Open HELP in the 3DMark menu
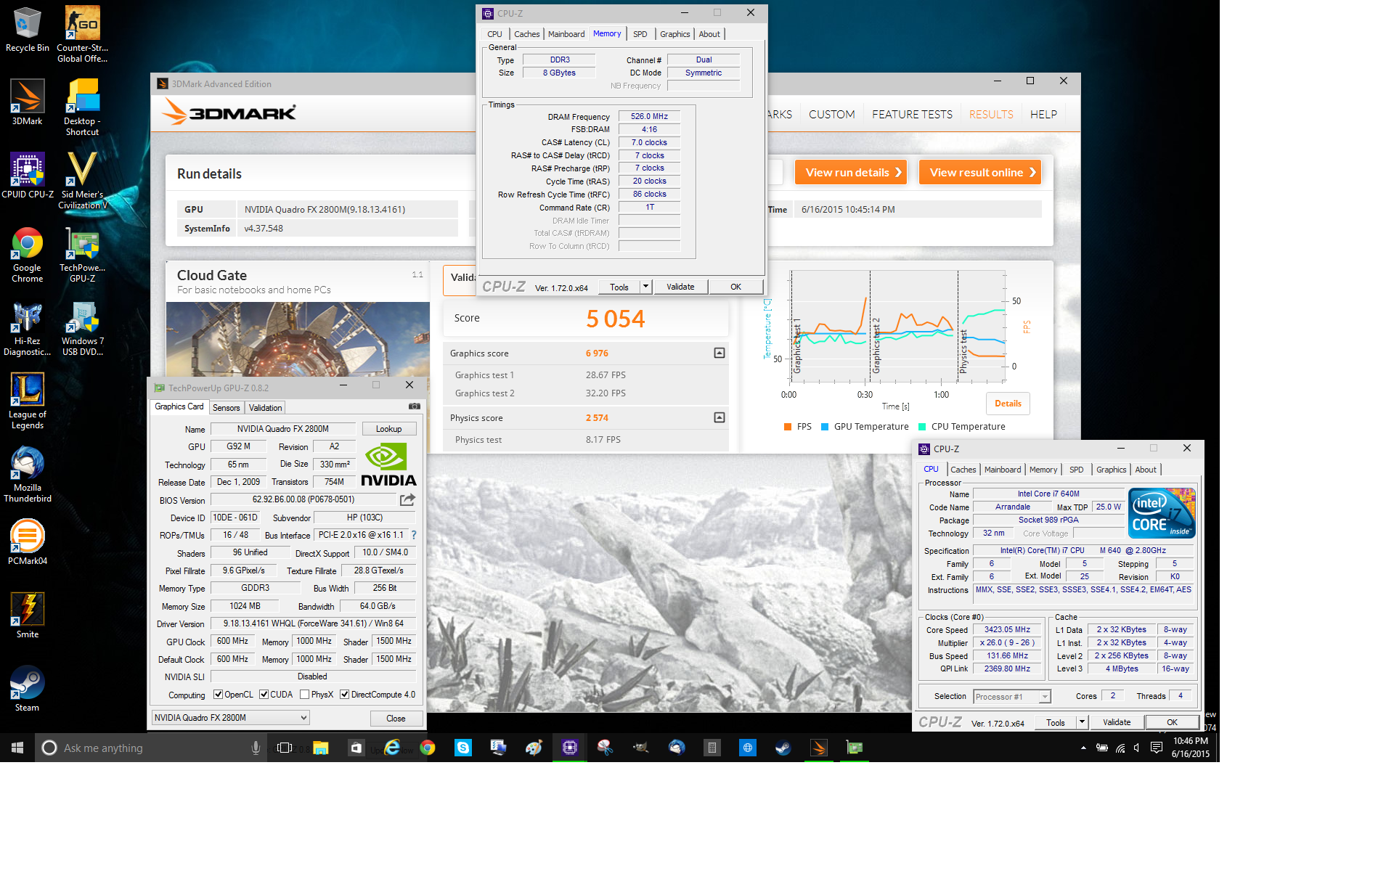The width and height of the screenshot is (1394, 871). (1043, 115)
